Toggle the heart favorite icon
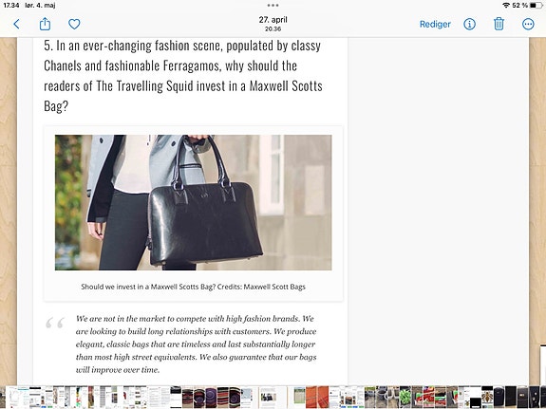546x409 pixels. point(74,24)
